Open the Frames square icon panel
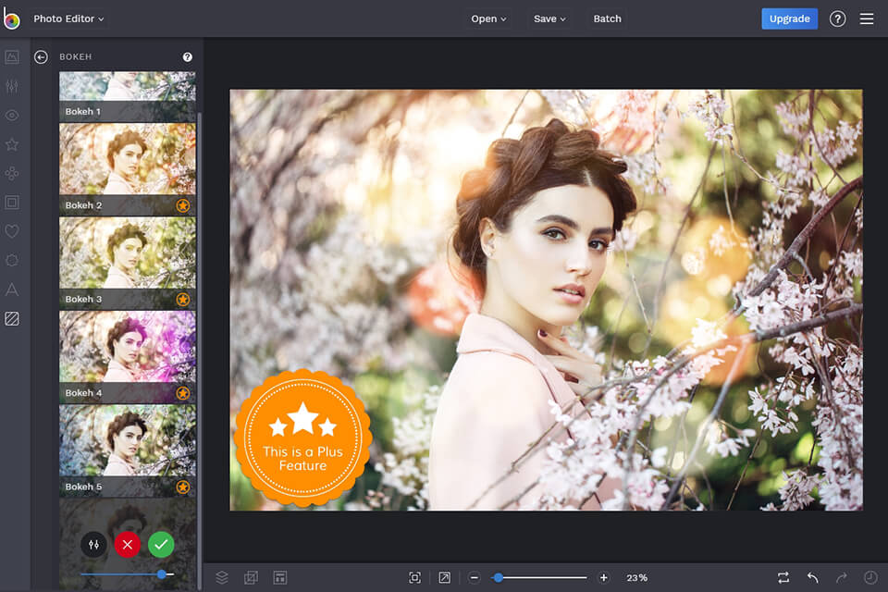Screen dimensions: 888x592 tap(12, 203)
